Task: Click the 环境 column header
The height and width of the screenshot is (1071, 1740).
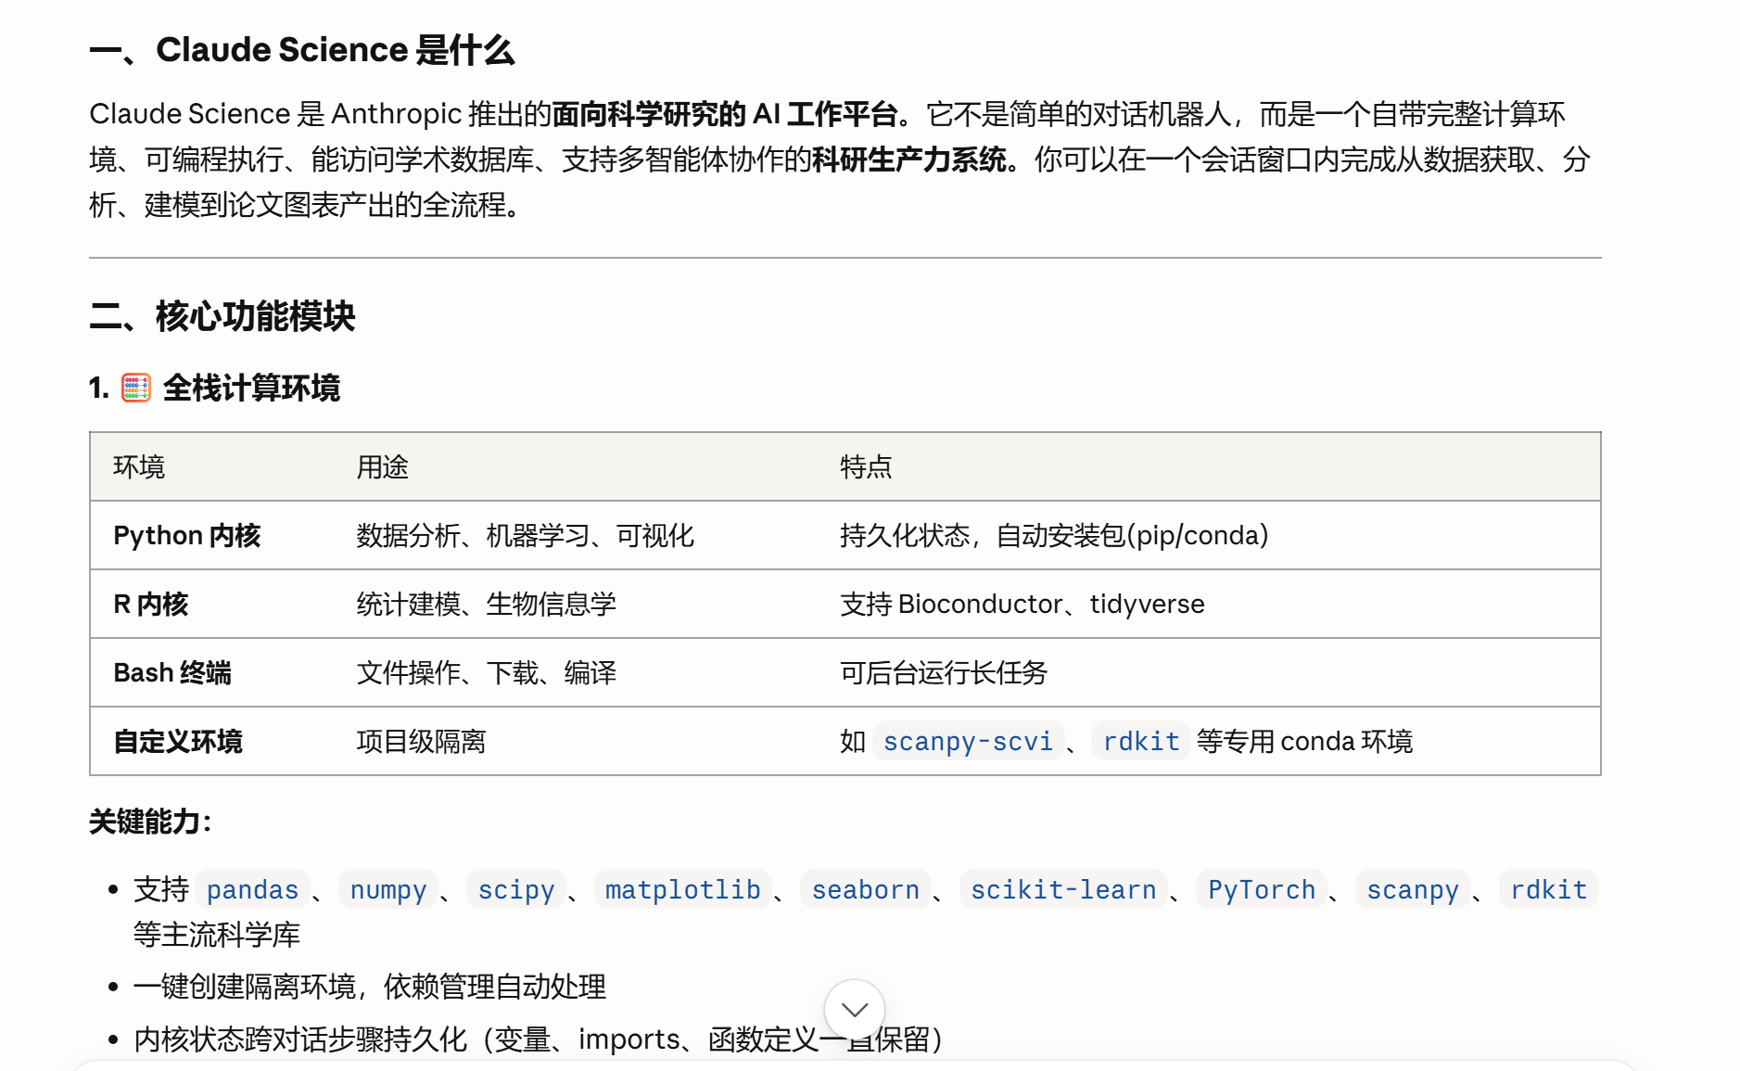Action: (x=139, y=466)
